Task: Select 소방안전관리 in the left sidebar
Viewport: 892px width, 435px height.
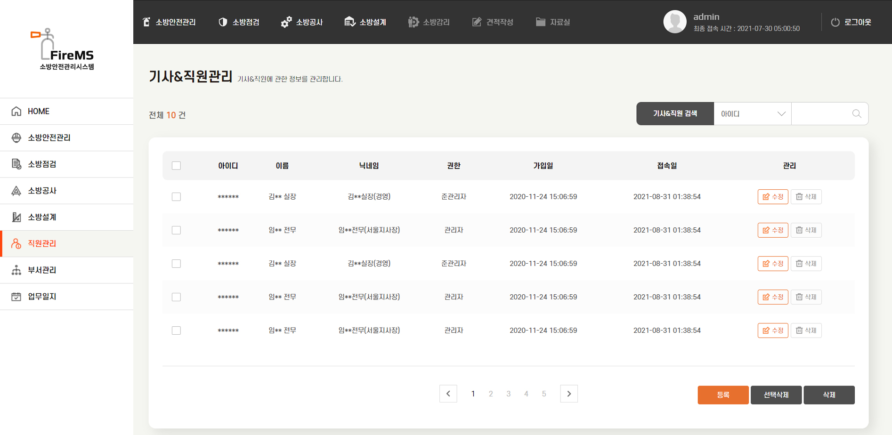Action: [49, 137]
